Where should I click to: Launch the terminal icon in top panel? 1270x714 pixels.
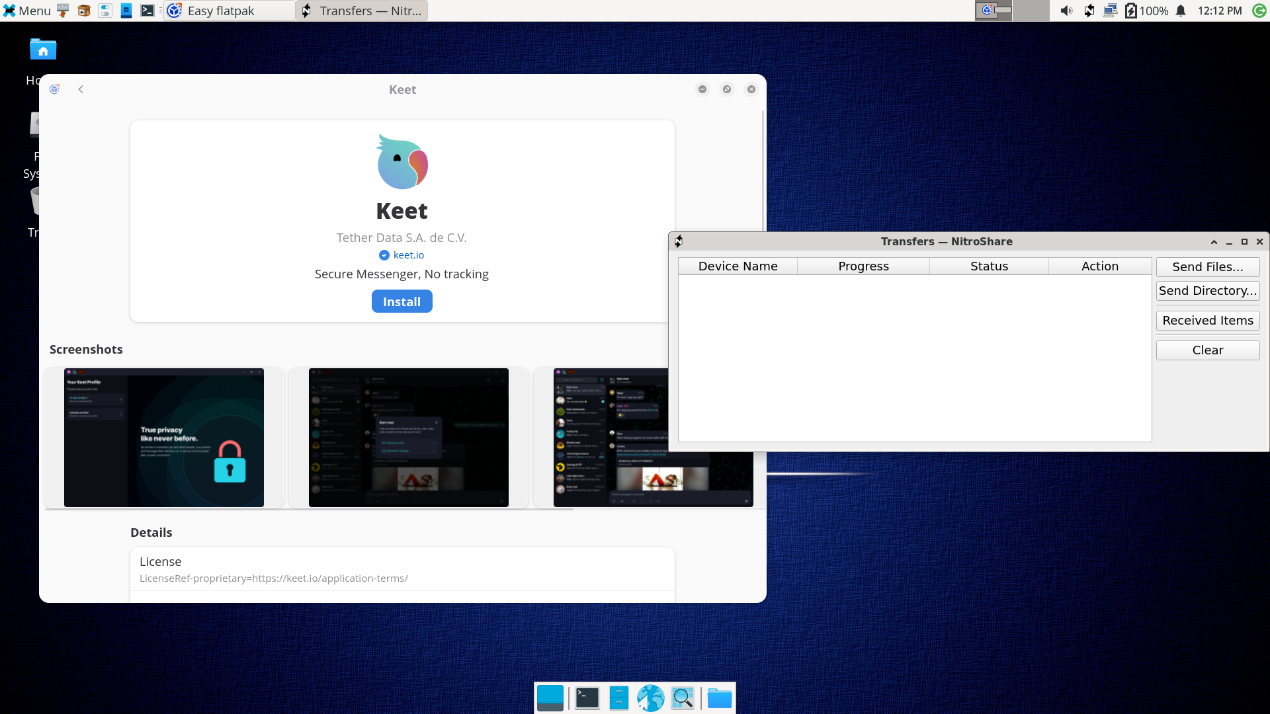click(x=148, y=11)
